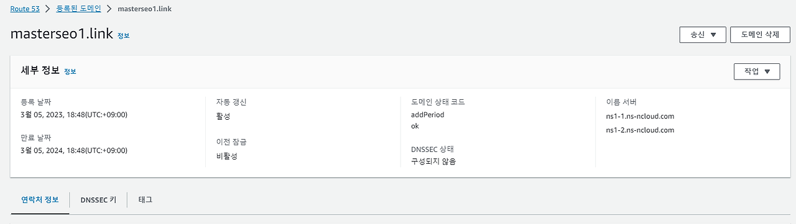Click the triangle arrow on the 송신 button
The width and height of the screenshot is (796, 224).
coord(713,35)
